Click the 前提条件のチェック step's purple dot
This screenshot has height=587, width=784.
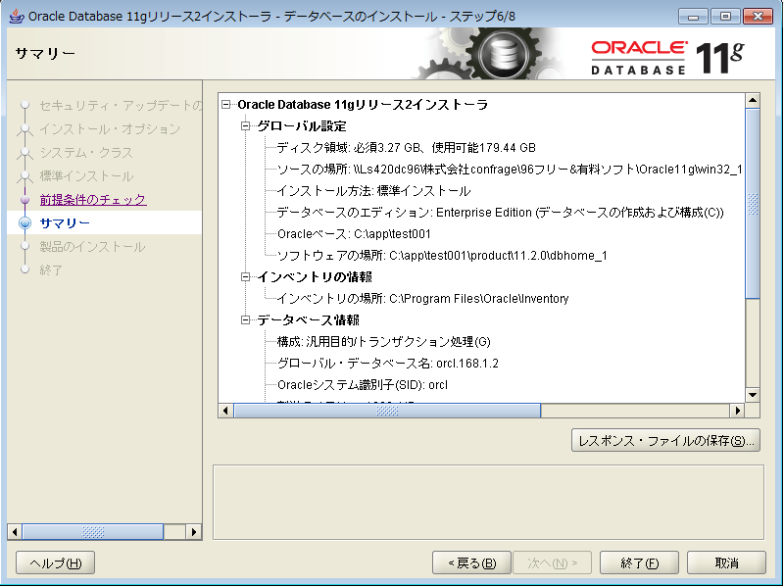tap(25, 200)
